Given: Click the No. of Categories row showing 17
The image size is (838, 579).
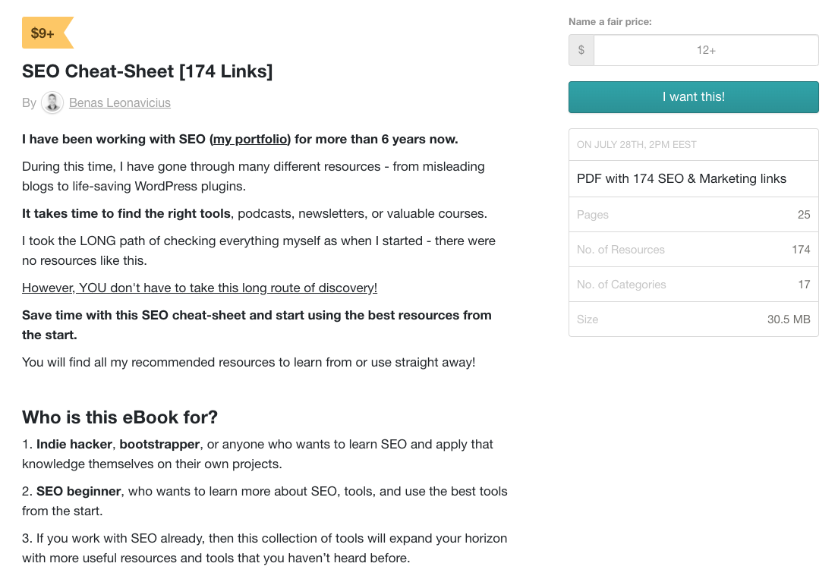Looking at the screenshot, I should tap(693, 284).
